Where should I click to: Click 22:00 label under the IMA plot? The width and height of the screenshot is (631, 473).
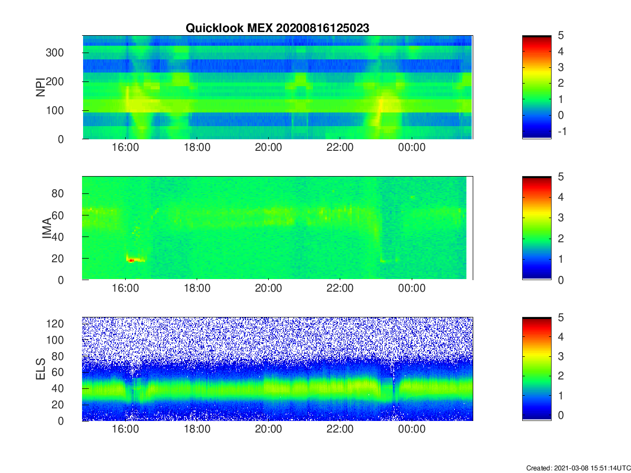coord(340,289)
